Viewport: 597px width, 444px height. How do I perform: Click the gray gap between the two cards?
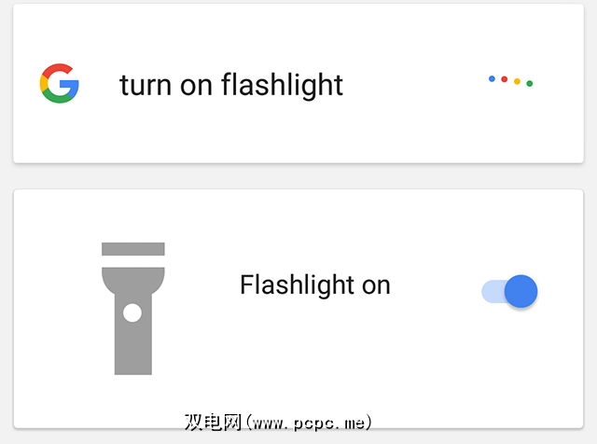click(x=298, y=177)
